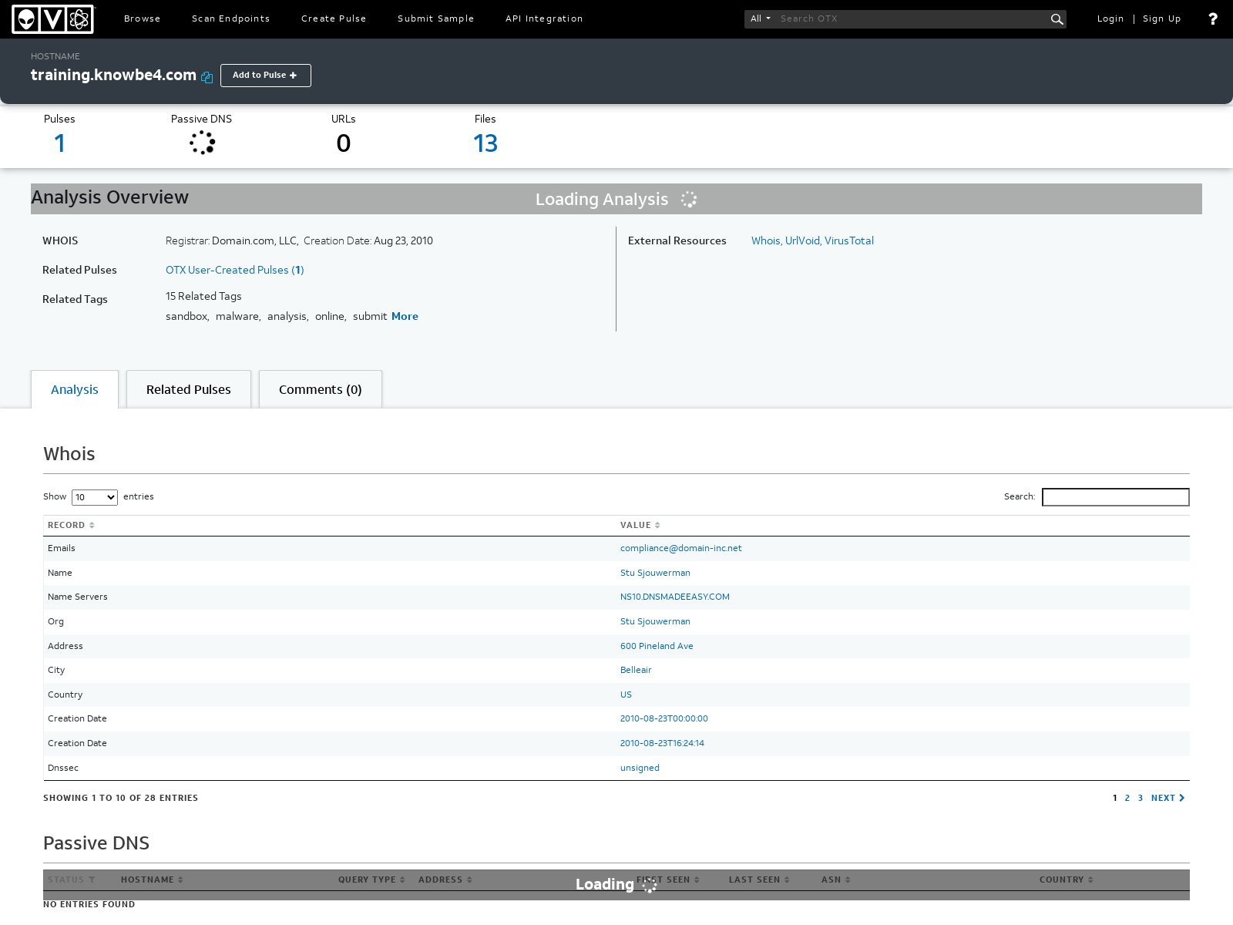Click the 2010-08-23T00:00:00 creation date
The height and width of the screenshot is (925, 1233).
[664, 719]
